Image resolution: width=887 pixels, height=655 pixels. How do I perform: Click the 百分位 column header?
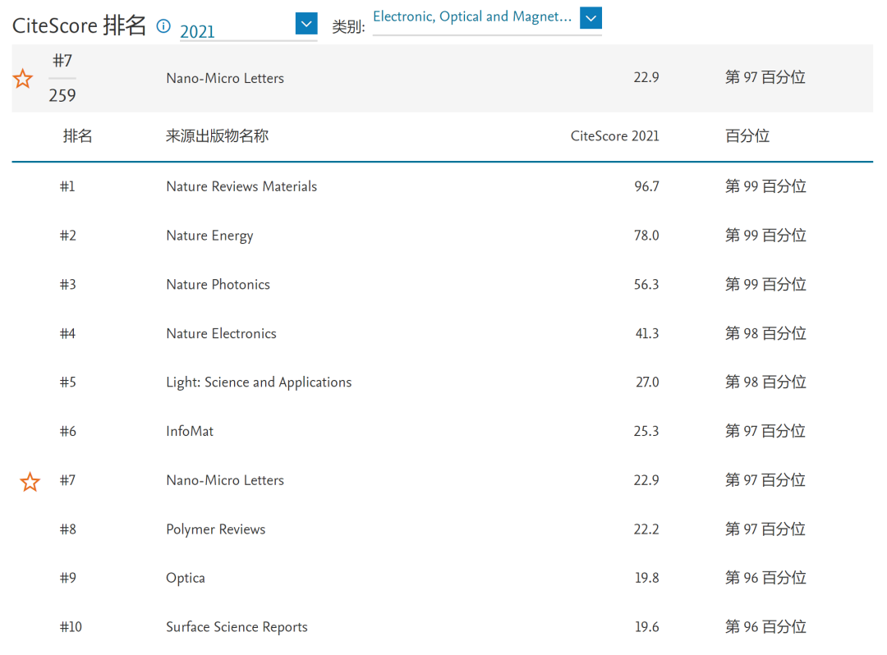pos(747,136)
